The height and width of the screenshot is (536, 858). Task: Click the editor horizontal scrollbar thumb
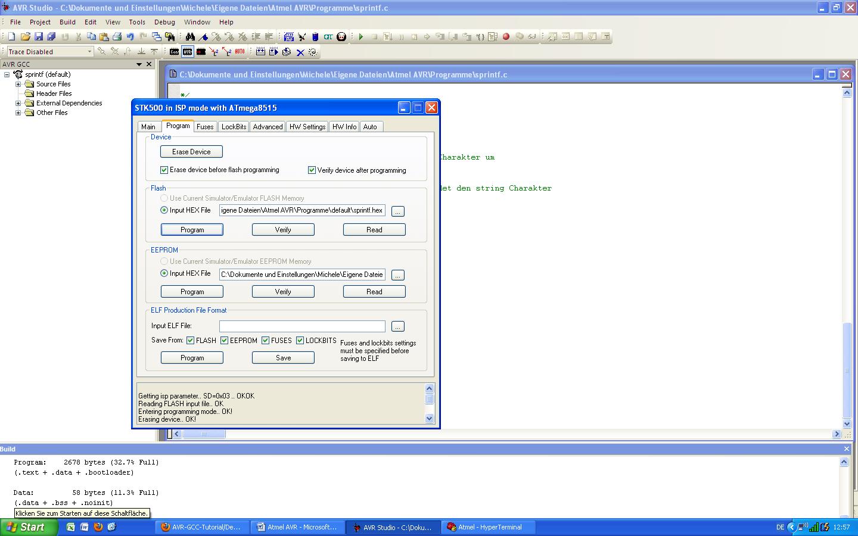pos(204,434)
